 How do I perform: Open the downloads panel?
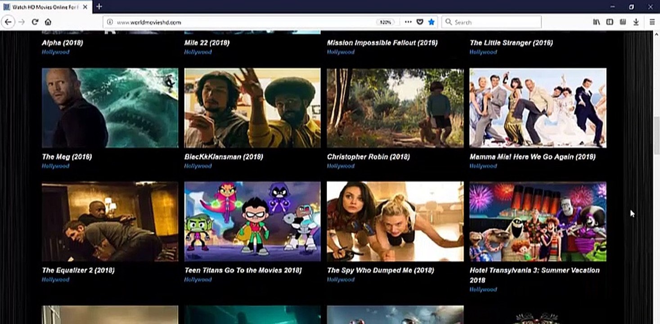click(x=636, y=22)
